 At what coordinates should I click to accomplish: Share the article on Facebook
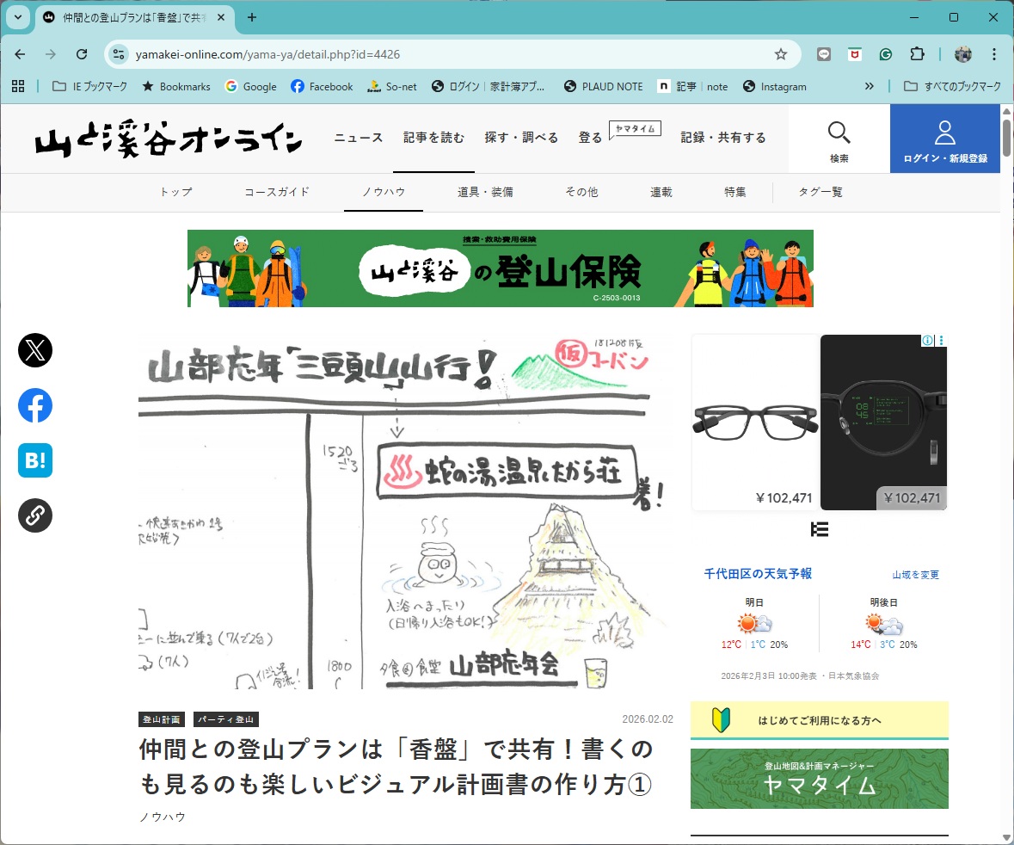click(34, 405)
